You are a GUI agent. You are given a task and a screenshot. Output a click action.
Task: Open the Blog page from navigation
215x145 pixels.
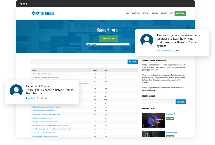click(171, 13)
